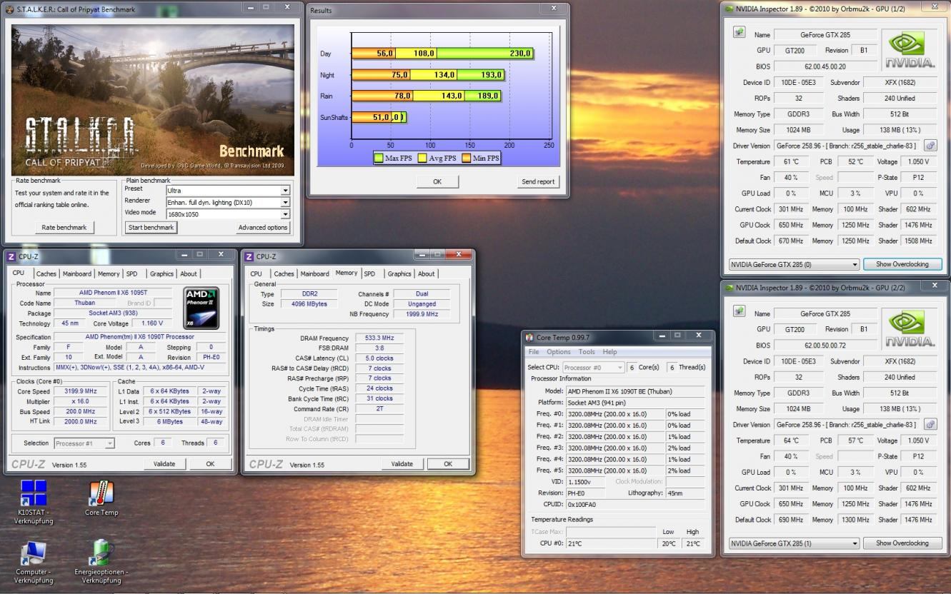The width and height of the screenshot is (951, 594).
Task: Switch to Graphics tab in right CPU-Z window
Action: [399, 273]
